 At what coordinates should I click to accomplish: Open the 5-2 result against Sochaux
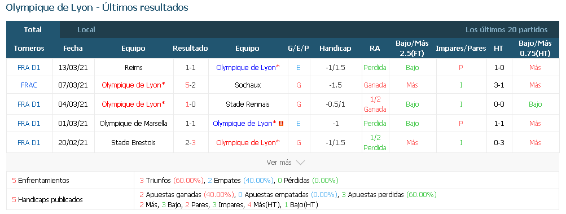point(190,85)
